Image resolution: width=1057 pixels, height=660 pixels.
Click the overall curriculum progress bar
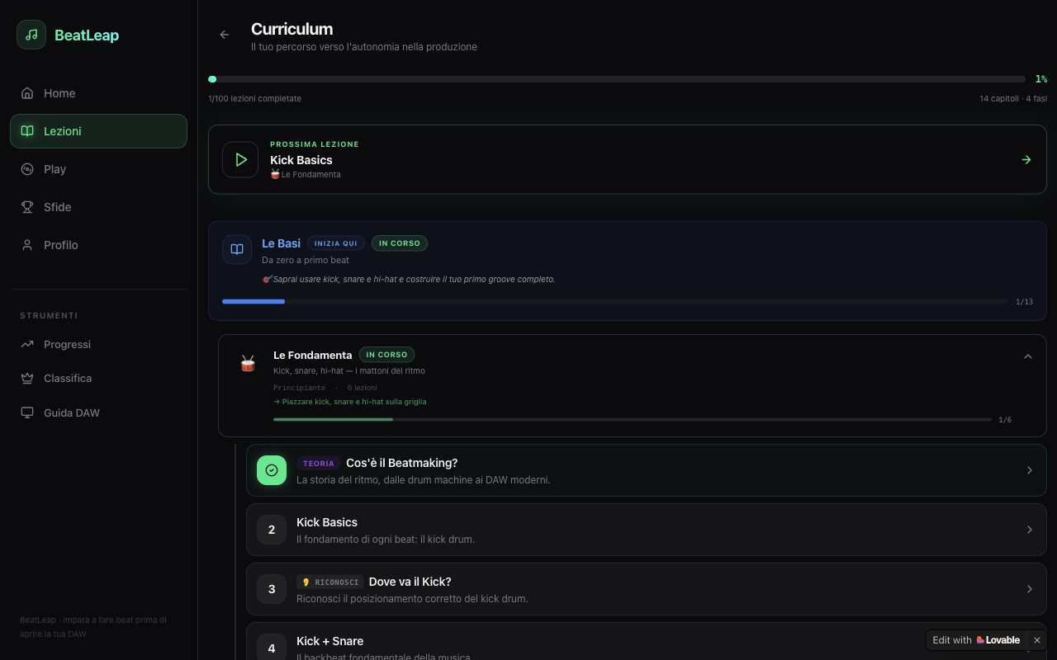coord(617,79)
